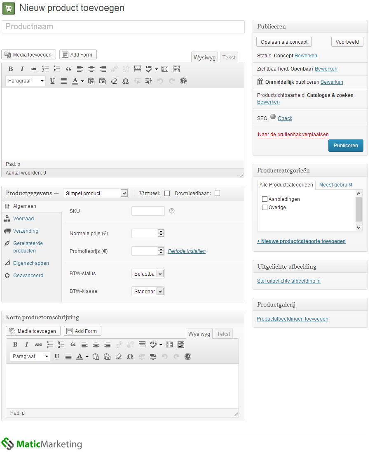This screenshot has width=370, height=453.
Task: Open the Meest gebruikt categories tab
Action: (x=336, y=185)
